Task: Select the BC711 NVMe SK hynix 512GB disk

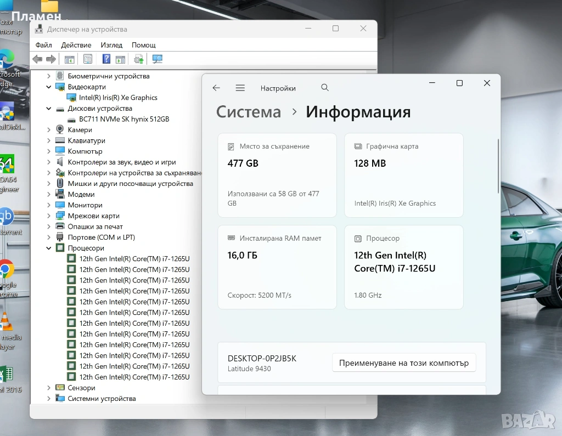Action: click(x=123, y=119)
